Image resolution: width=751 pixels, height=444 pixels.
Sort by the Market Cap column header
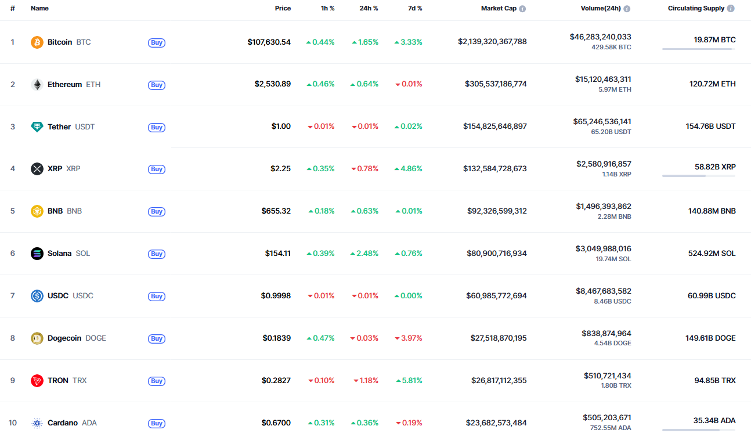tap(499, 9)
